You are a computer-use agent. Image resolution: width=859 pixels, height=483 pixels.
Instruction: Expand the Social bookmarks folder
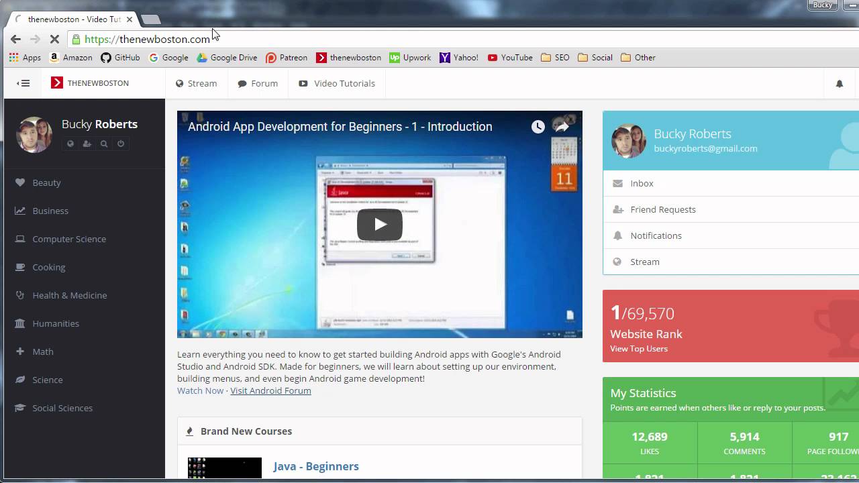point(595,58)
